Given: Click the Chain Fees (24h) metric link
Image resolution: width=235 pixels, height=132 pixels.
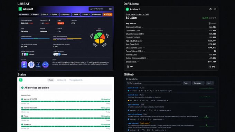Looking at the screenshot, I should pyautogui.click(x=133, y=30).
